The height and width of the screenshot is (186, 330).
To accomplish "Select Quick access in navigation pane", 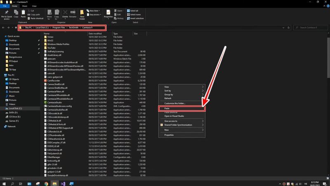I will point(13,36).
